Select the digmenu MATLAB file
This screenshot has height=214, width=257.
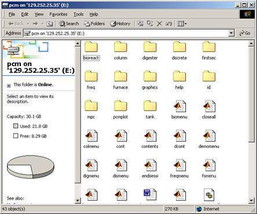(91, 168)
